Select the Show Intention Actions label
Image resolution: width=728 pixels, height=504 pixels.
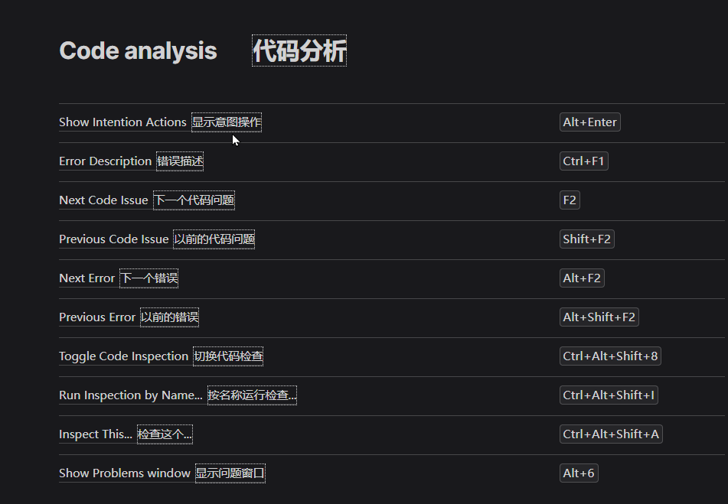(122, 122)
